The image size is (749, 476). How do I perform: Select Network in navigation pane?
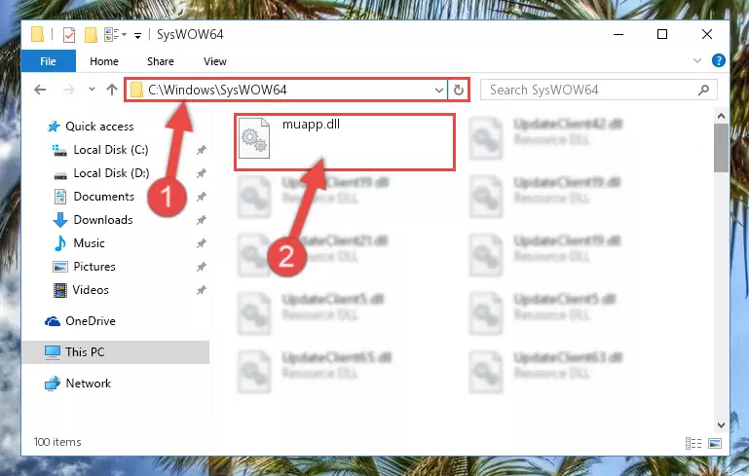pos(88,384)
